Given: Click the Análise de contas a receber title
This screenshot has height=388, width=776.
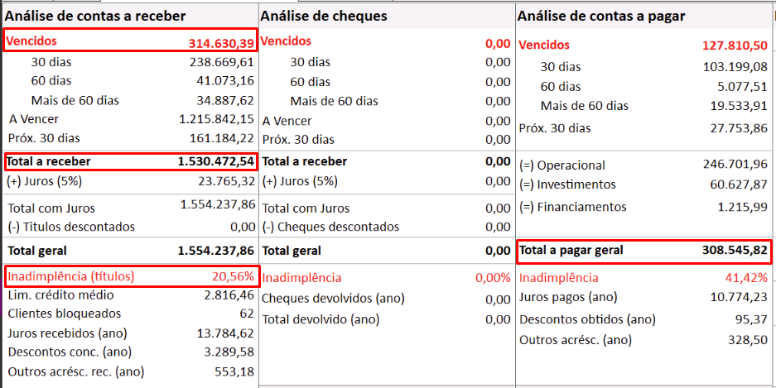Looking at the screenshot, I should pos(95,16).
